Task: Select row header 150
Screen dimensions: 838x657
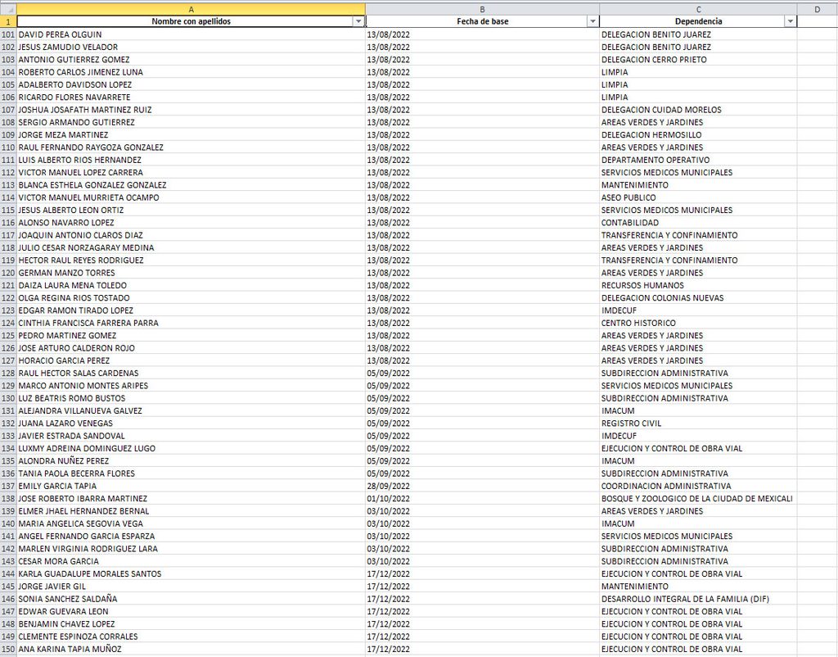Action: coord(8,649)
